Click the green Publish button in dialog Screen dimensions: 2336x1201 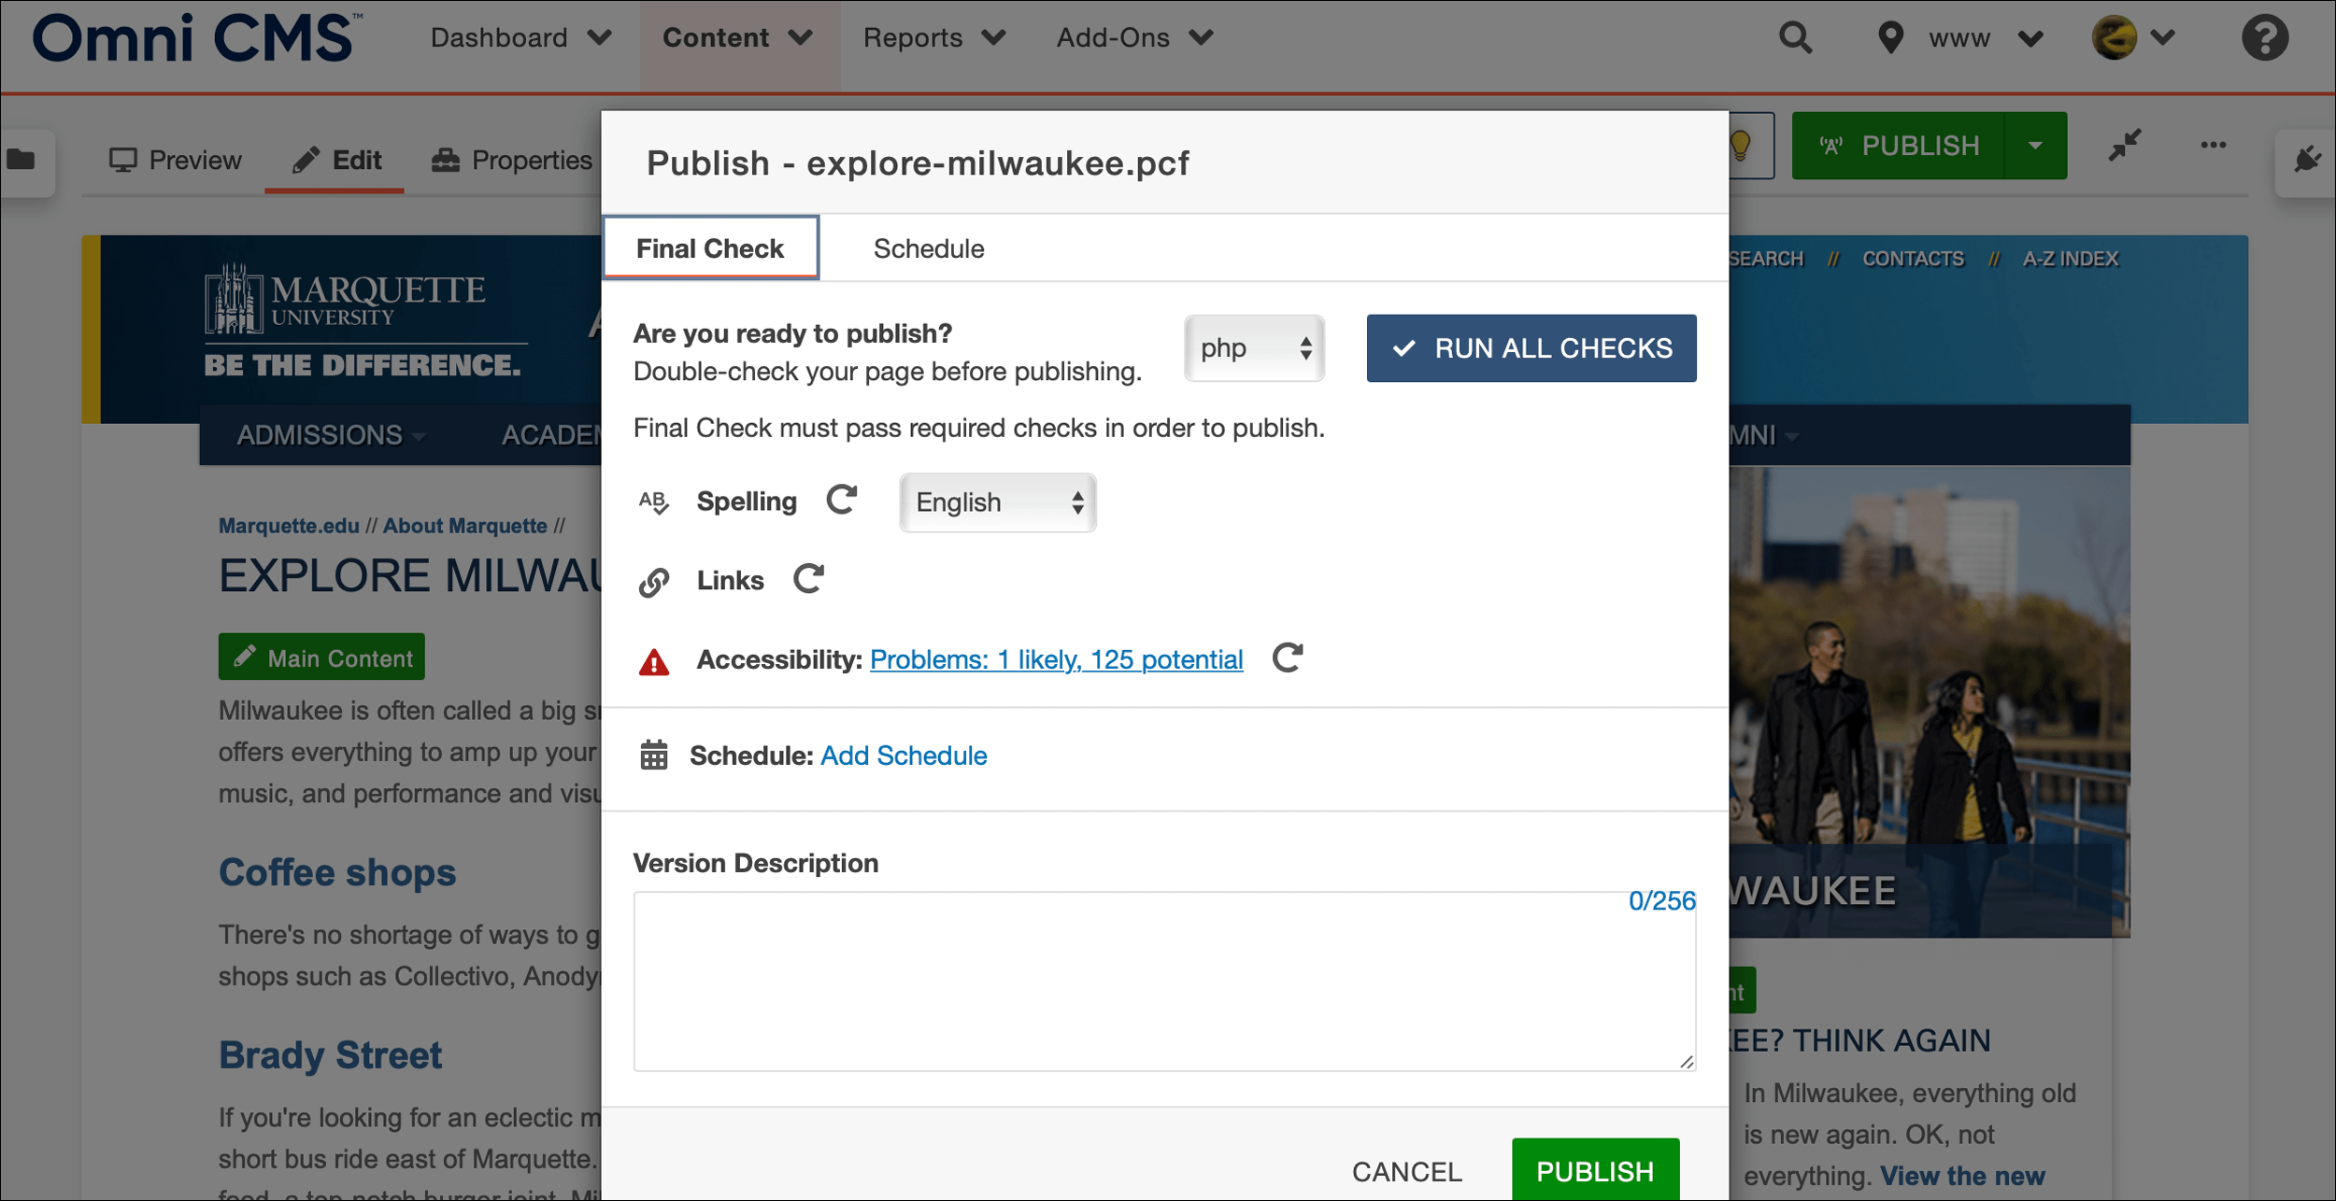[x=1595, y=1170]
